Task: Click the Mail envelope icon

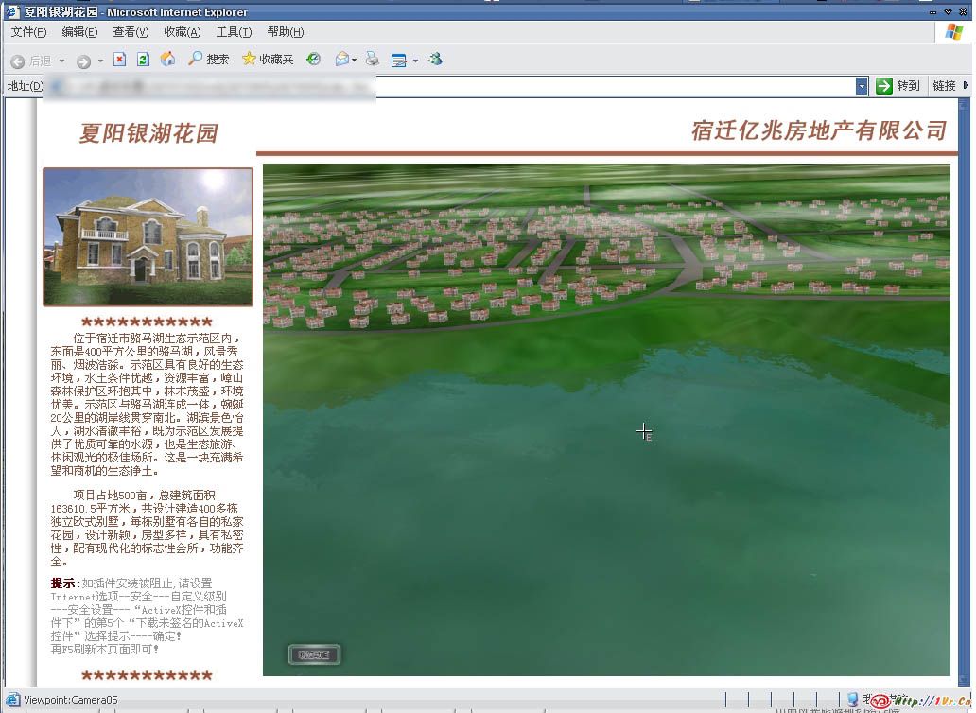Action: (341, 60)
